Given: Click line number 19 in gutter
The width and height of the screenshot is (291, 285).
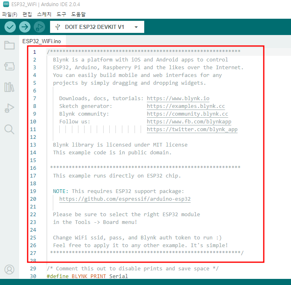Looking at the screenshot, I should pyautogui.click(x=33, y=191).
